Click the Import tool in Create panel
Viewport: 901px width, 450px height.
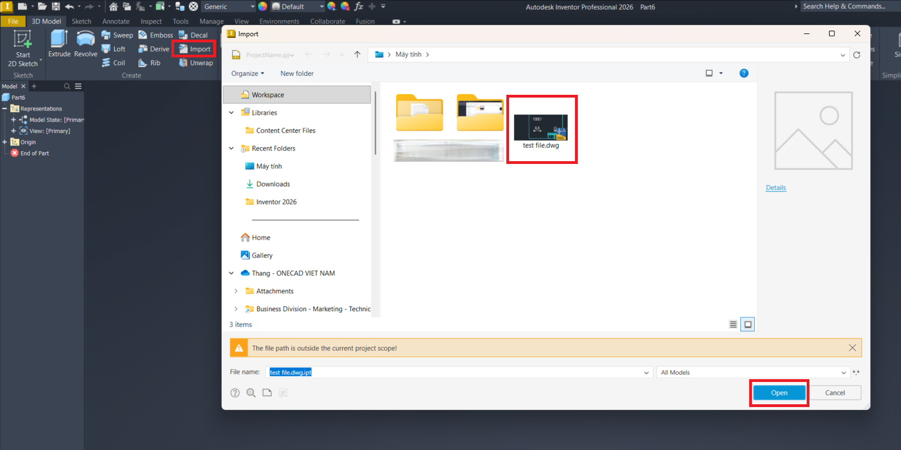(194, 49)
